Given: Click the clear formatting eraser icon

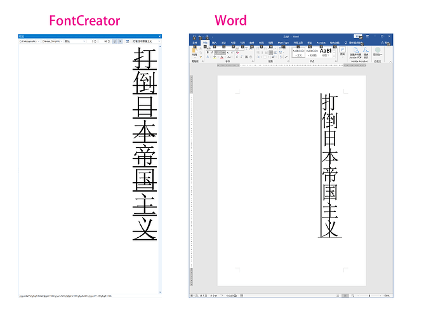Looking at the screenshot, I should [237, 53].
